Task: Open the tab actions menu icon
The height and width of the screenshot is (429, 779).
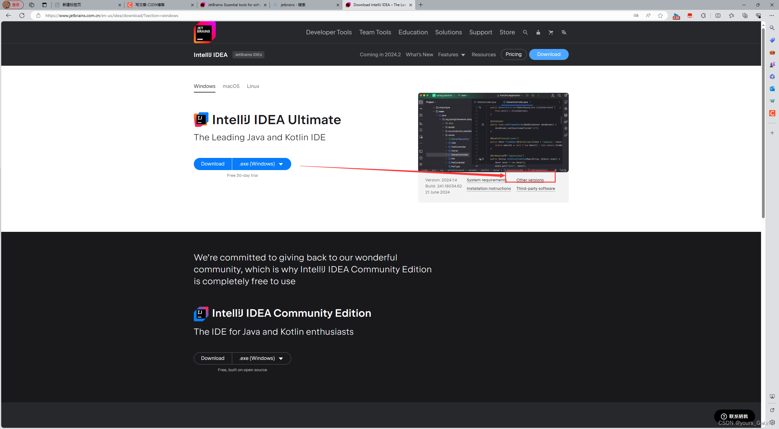Action: tap(44, 5)
